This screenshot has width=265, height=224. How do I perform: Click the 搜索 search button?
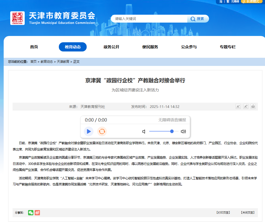[x=198, y=19]
